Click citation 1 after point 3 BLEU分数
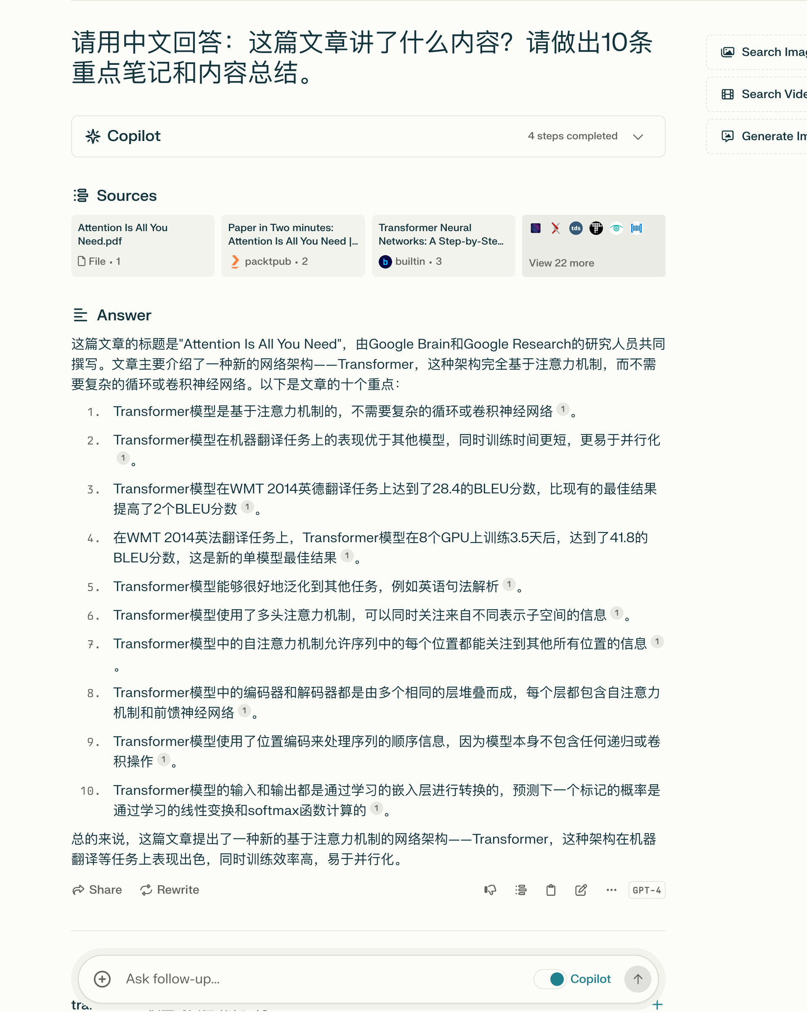 [x=247, y=507]
